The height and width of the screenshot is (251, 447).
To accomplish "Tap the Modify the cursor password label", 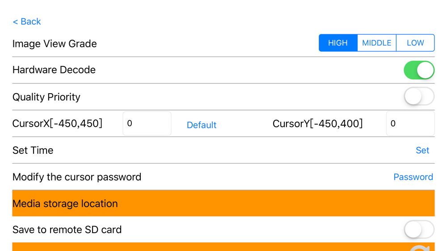I will (77, 177).
